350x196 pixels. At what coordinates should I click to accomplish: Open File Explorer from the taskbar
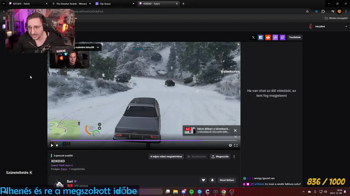click(x=175, y=192)
